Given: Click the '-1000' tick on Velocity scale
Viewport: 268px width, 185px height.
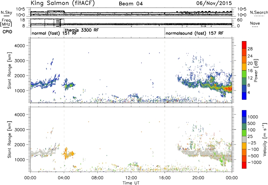Looking at the screenshot, I should (x=254, y=162).
